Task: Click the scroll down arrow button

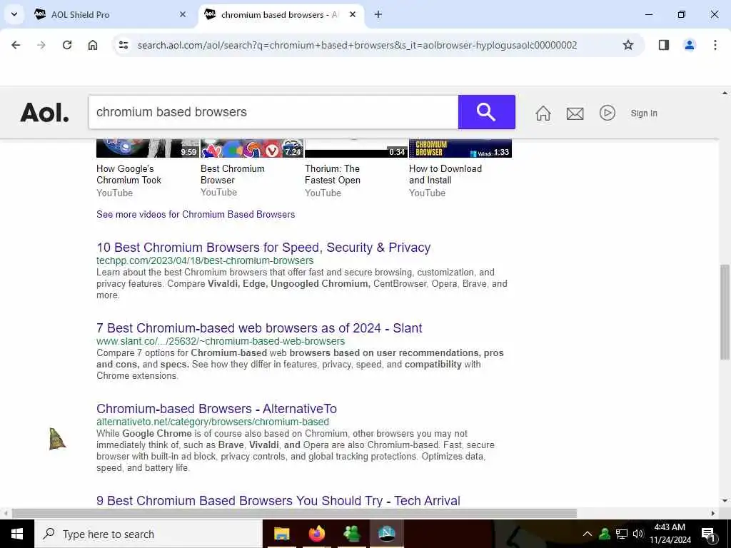Action: 725,502
